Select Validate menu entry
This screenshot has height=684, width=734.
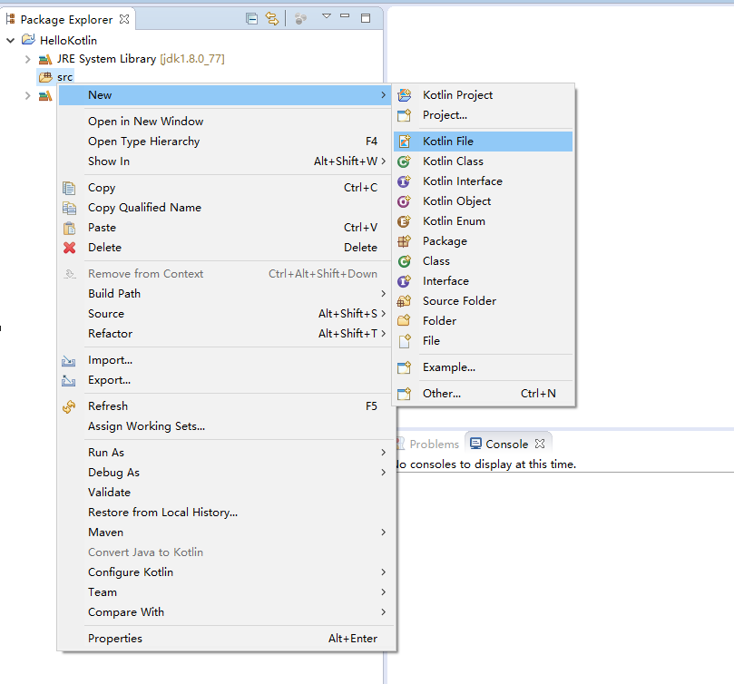point(225,492)
